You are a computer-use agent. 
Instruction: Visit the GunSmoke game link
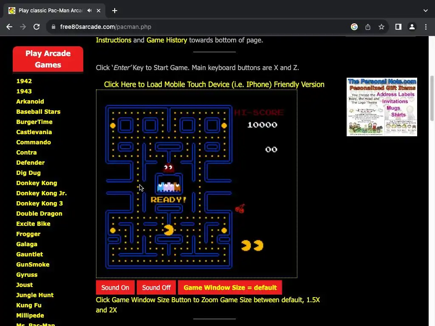(x=33, y=264)
